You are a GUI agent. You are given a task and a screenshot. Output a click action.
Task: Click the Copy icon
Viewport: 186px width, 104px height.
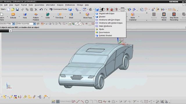27,10
